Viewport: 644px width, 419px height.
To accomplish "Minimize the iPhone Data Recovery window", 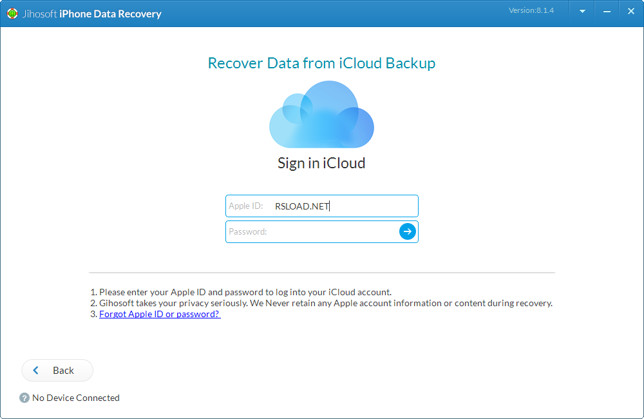I will pos(607,12).
